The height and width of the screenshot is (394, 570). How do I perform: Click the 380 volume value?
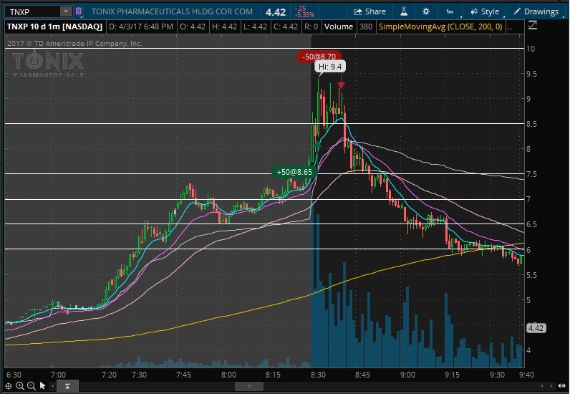tap(366, 27)
